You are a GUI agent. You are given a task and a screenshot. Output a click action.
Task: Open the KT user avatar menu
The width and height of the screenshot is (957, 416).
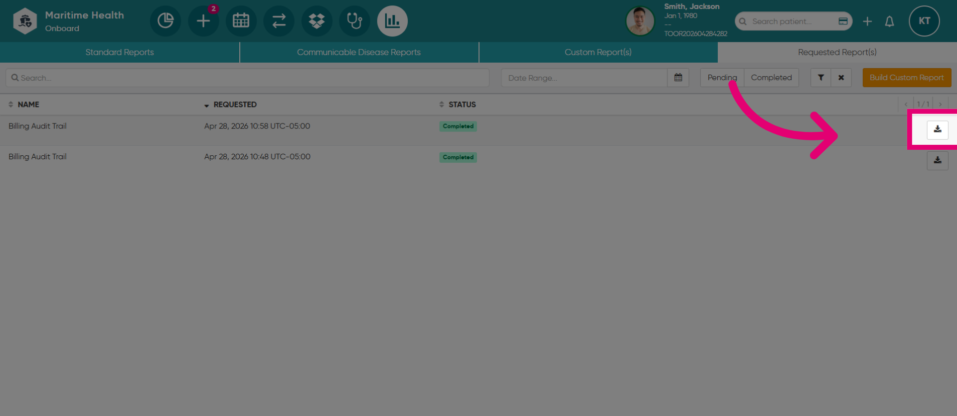(x=924, y=21)
